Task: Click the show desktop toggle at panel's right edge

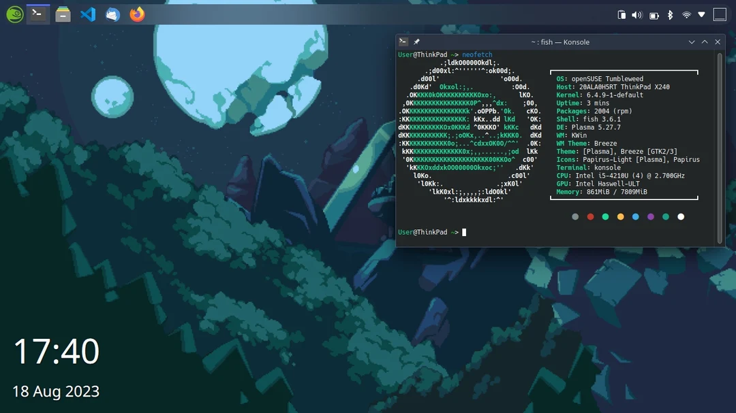Action: 719,14
